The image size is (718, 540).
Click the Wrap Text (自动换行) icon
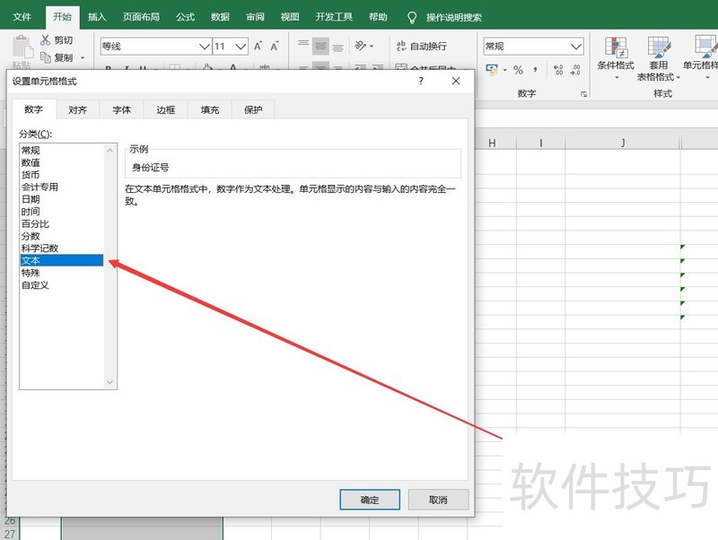399,46
